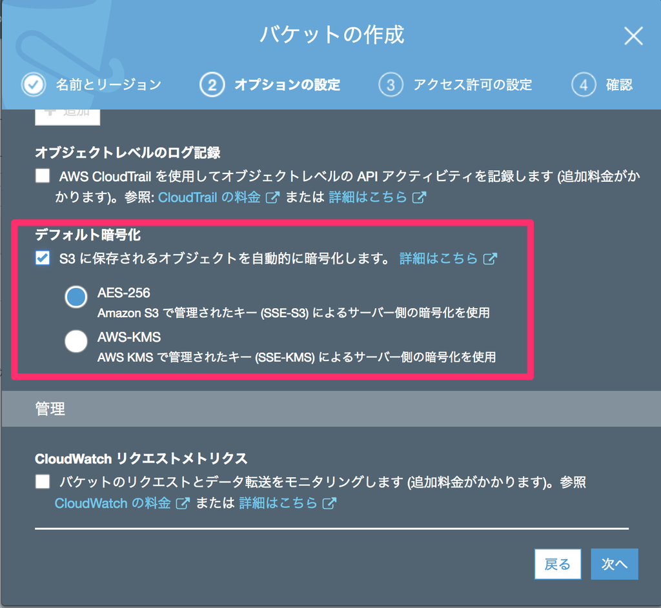Click external icon after CloudWatch 詳細はこちら
661x608 pixels.
click(x=329, y=503)
